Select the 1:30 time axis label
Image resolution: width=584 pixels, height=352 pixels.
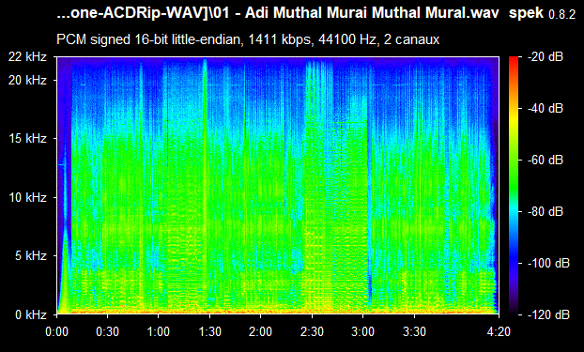209,331
